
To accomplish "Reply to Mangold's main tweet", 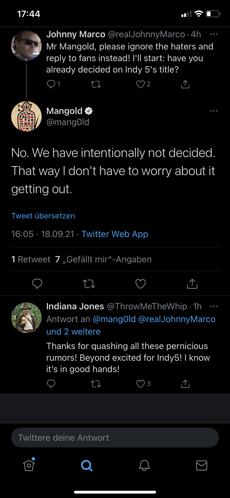I will coord(37,284).
